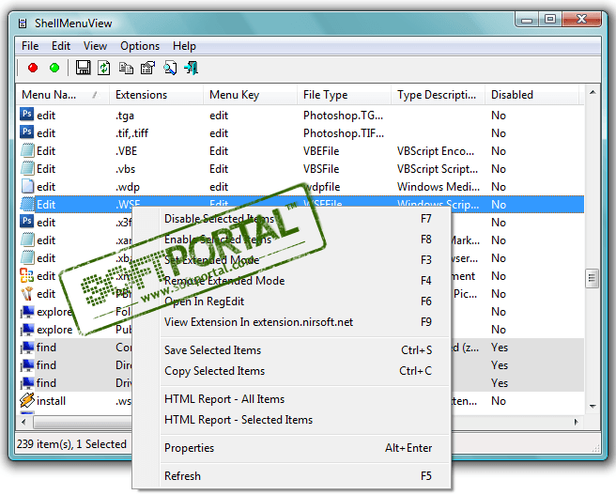616x495 pixels.
Task: Sort by Menu Name column header
Action: point(63,95)
